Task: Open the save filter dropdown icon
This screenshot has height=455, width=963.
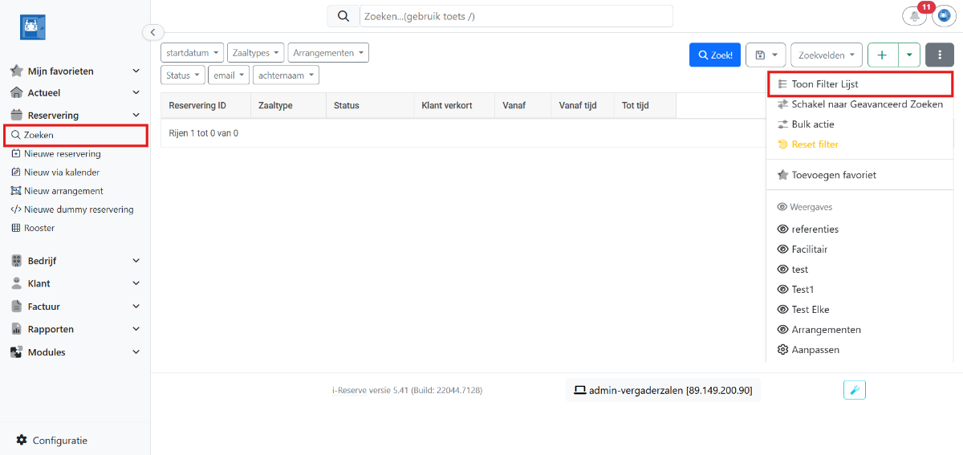Action: (x=766, y=55)
